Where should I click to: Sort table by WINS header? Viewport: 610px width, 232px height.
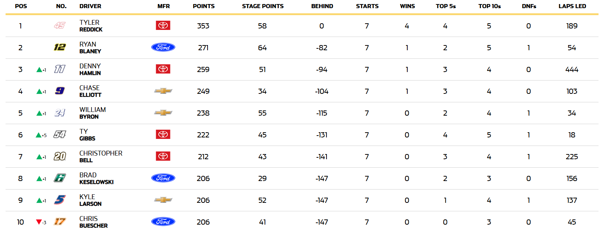[x=407, y=6]
